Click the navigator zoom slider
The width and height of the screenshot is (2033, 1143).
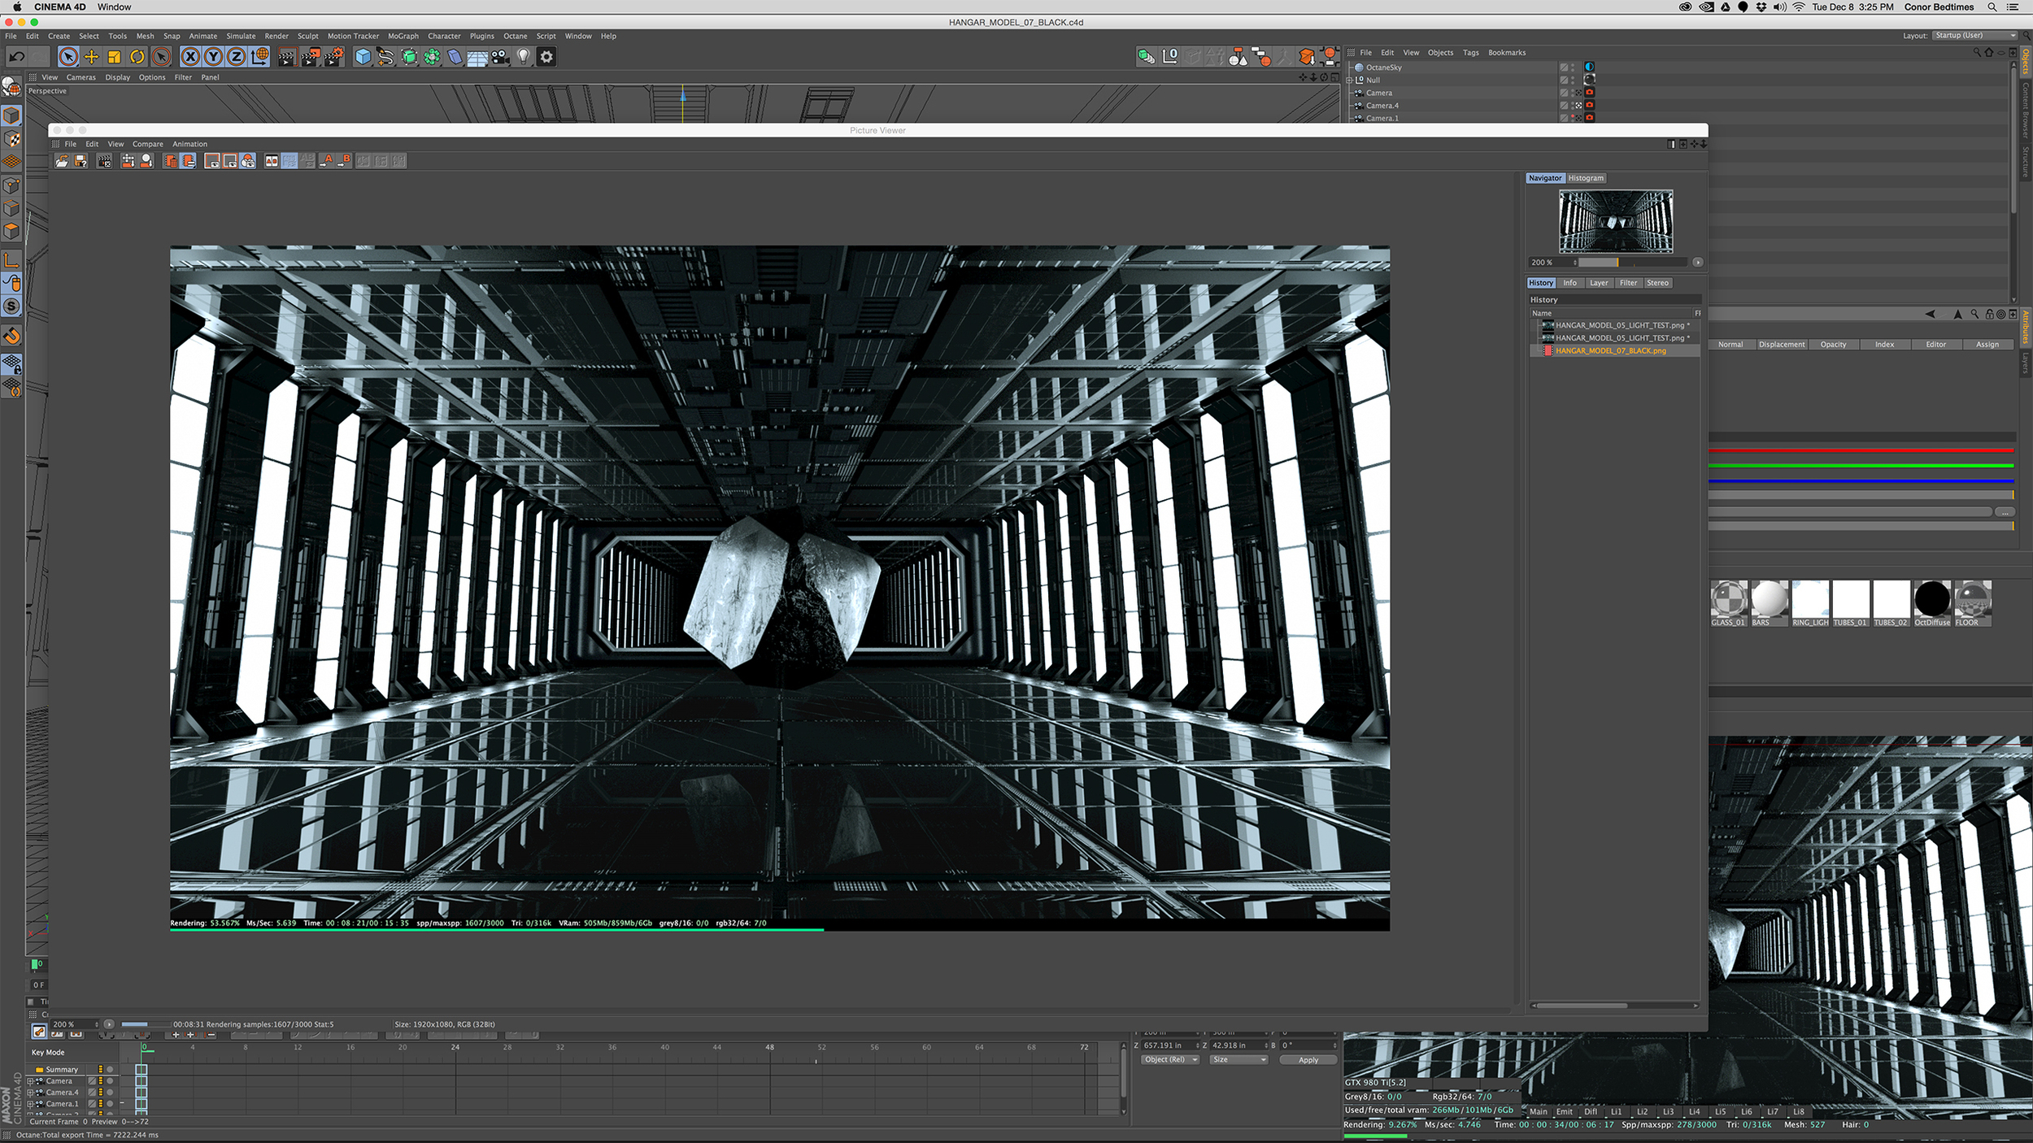pos(1633,263)
